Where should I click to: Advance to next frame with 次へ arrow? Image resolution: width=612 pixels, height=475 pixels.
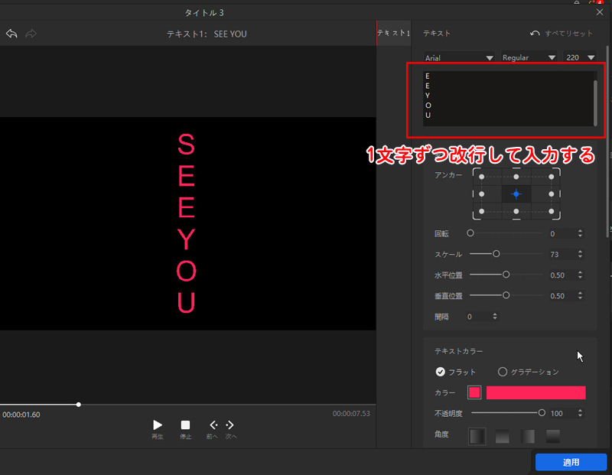(227, 425)
